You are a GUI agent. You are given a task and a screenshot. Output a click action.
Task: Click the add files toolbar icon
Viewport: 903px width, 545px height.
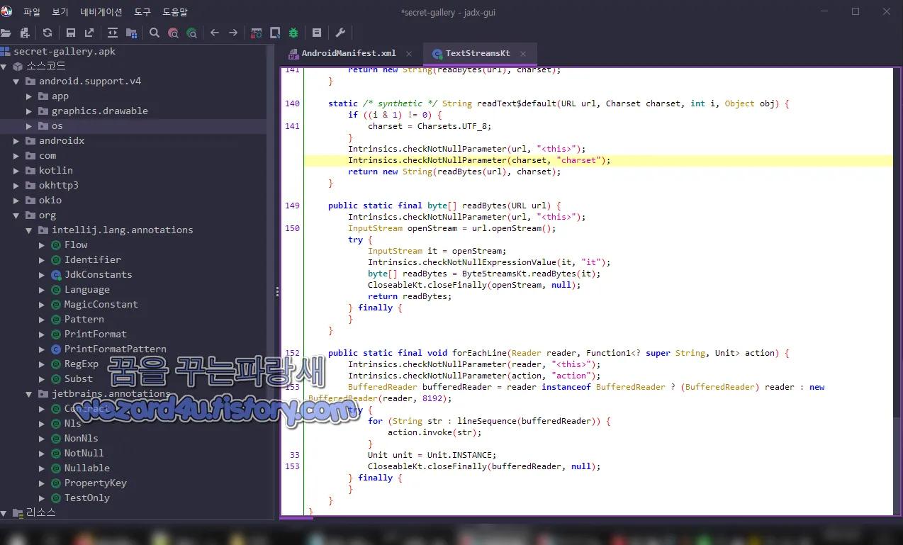point(26,33)
